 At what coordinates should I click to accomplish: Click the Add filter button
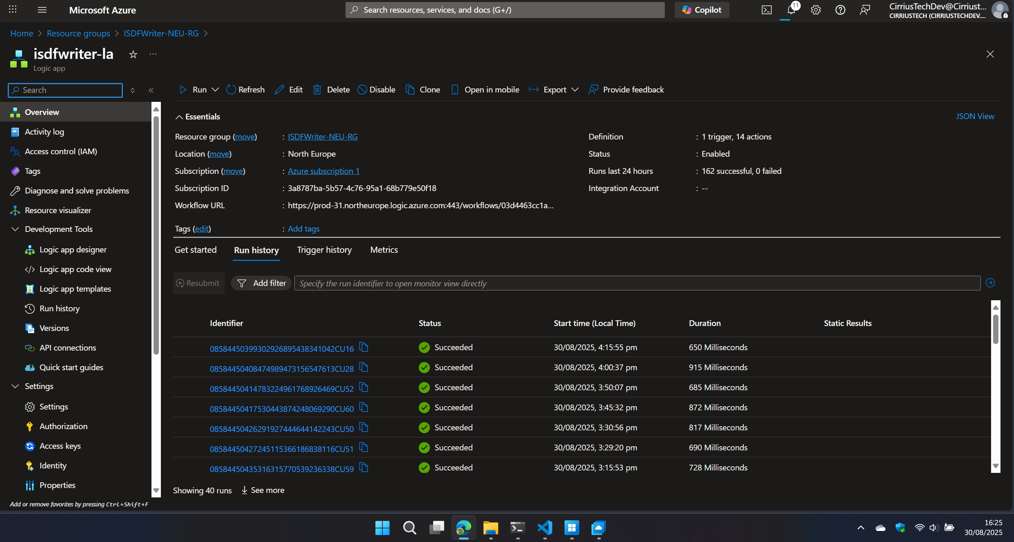click(x=261, y=283)
